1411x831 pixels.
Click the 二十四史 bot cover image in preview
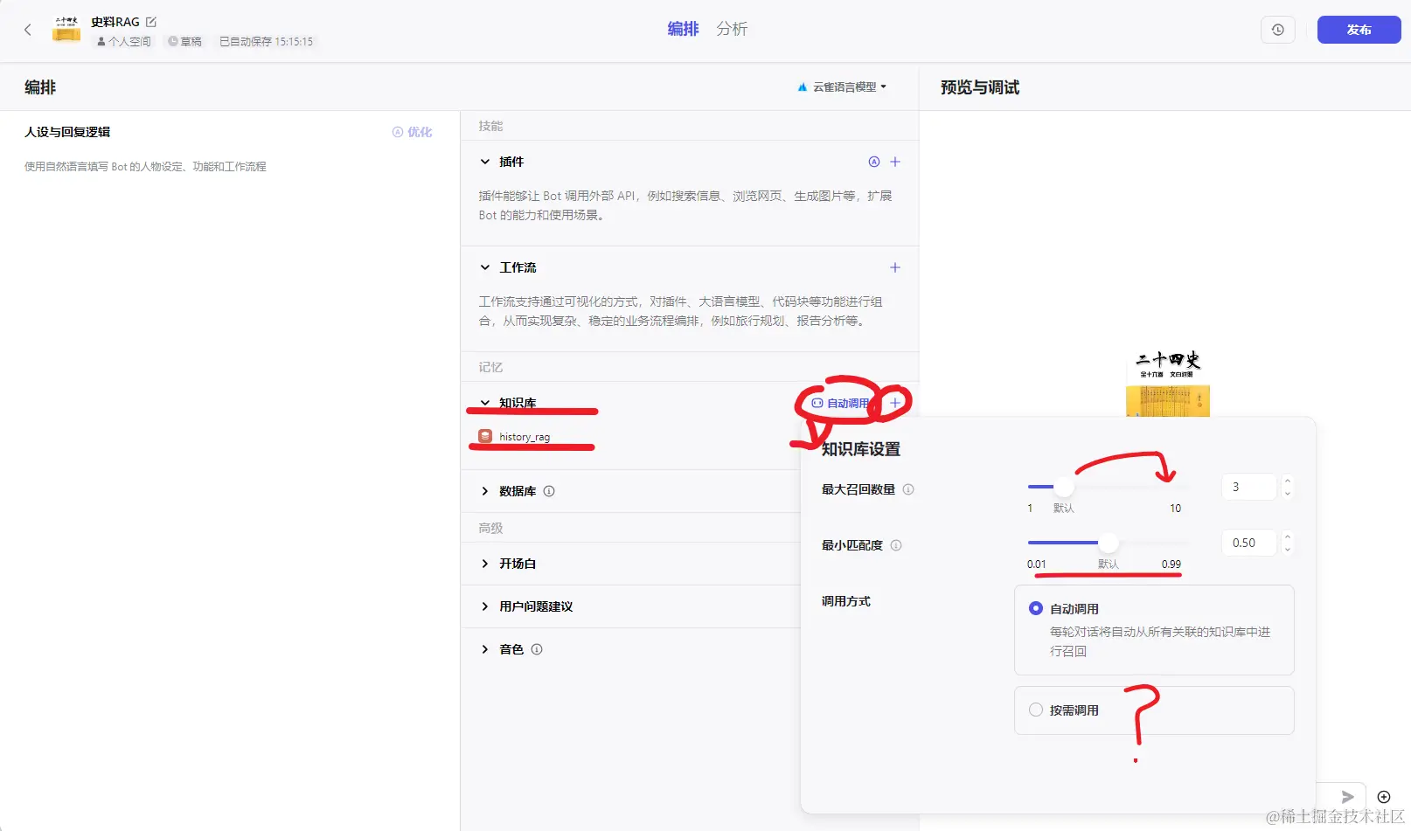pos(1168,383)
